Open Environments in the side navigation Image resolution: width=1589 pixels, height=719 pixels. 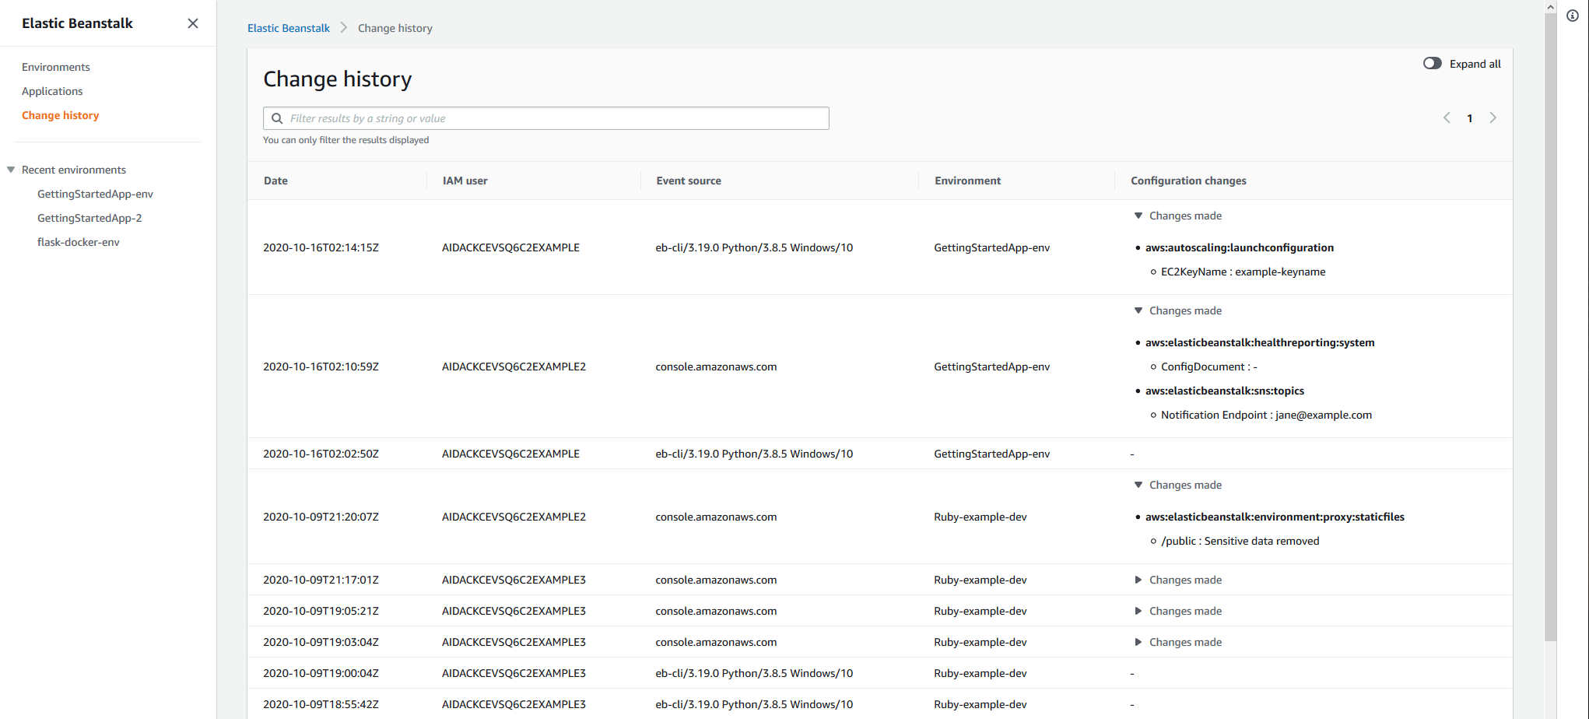click(56, 67)
